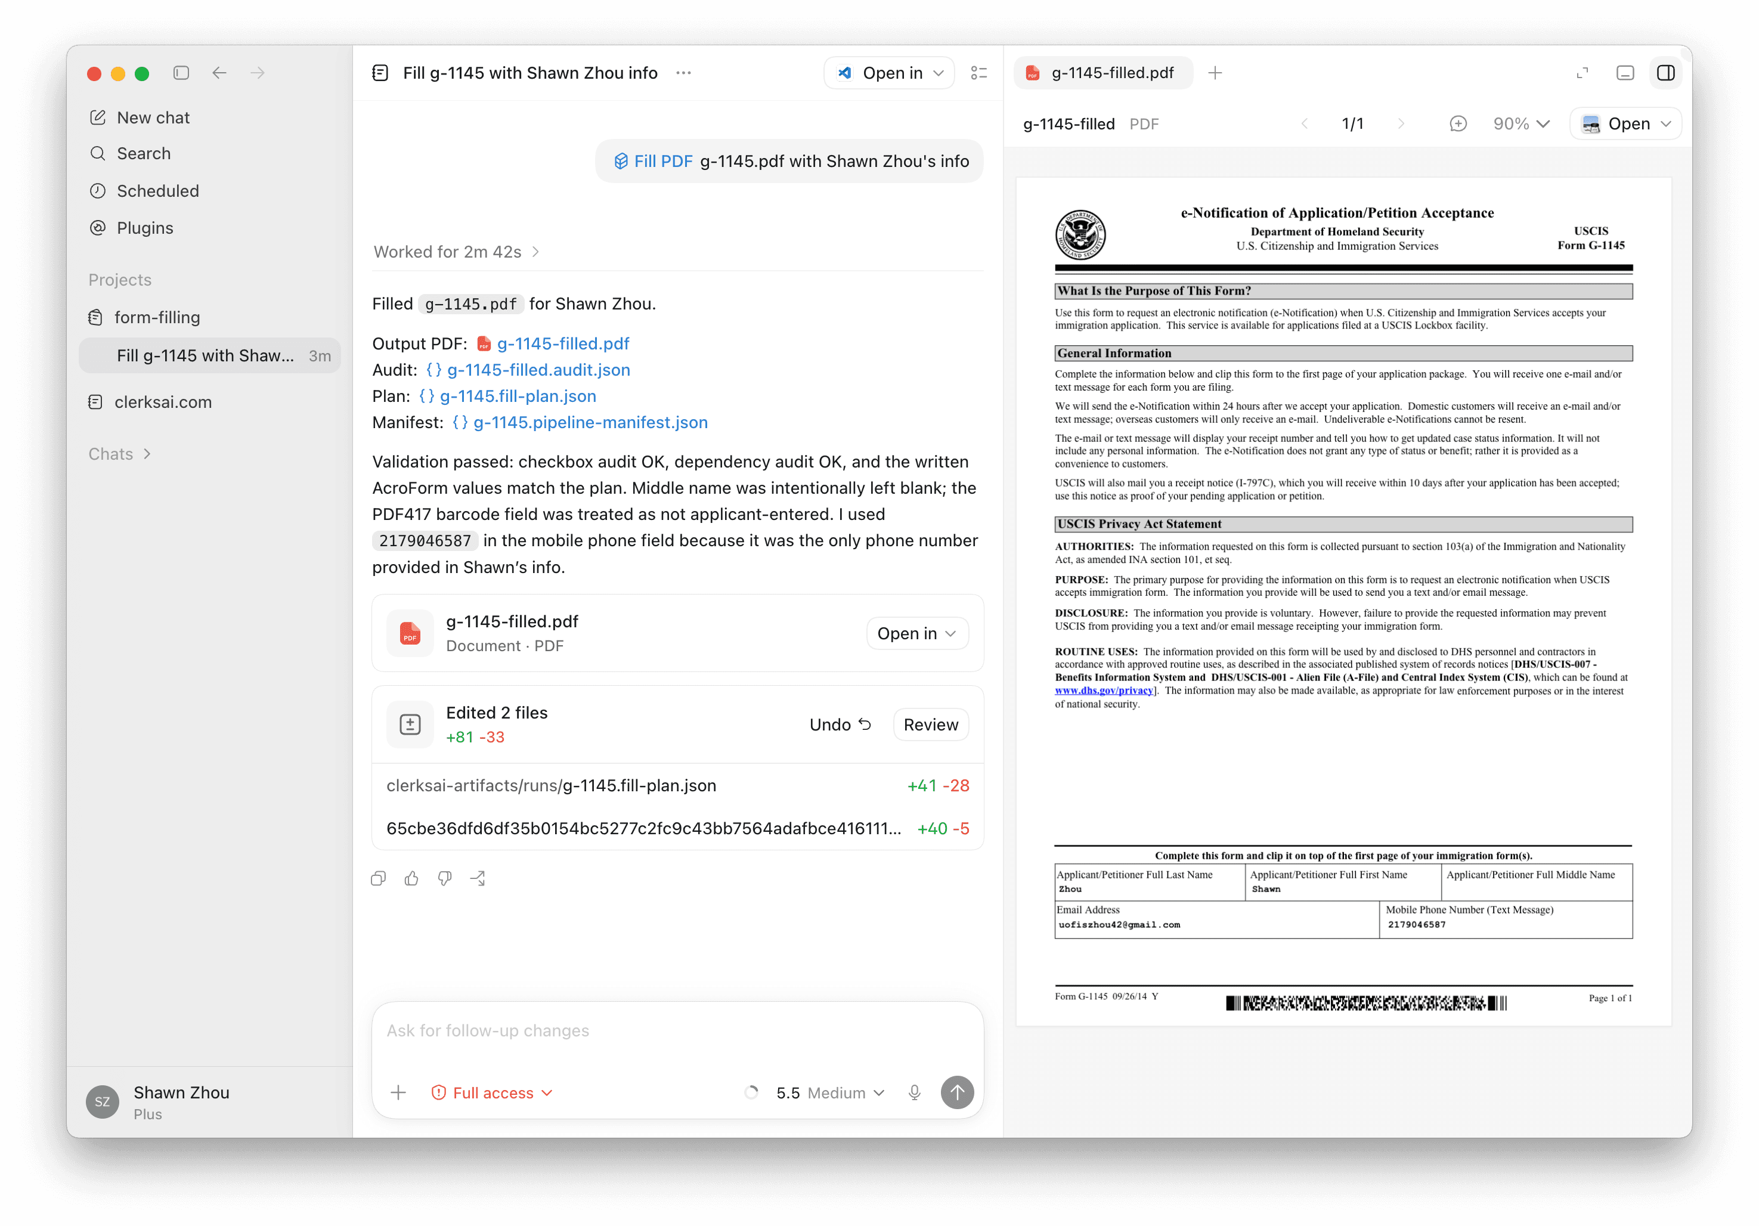Focus the Ask for follow-up changes field

[x=678, y=1030]
